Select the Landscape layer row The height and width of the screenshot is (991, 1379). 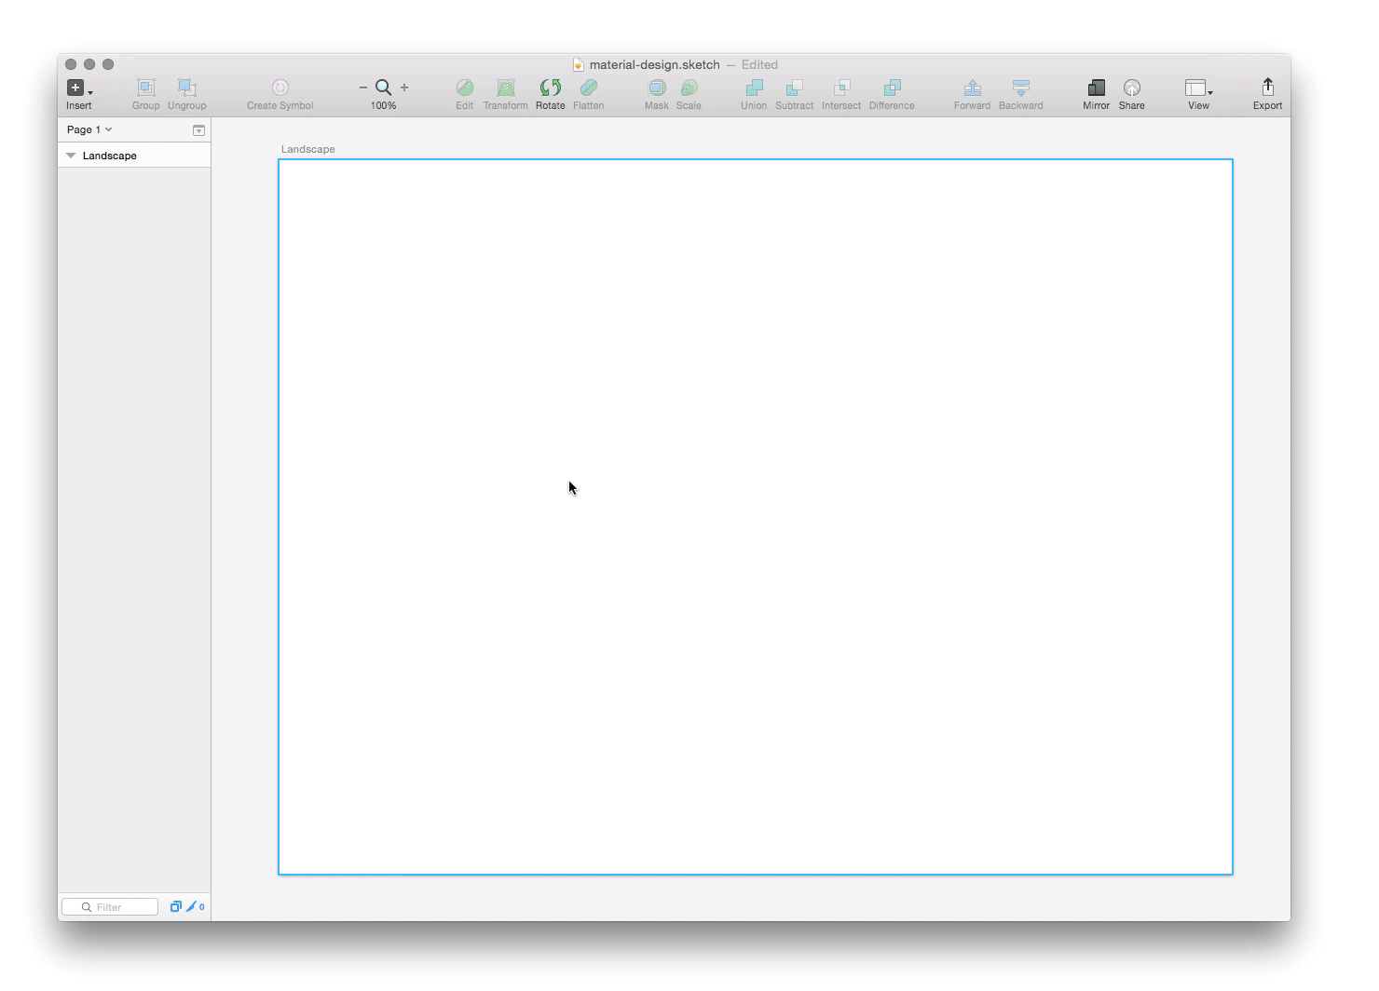(x=134, y=156)
